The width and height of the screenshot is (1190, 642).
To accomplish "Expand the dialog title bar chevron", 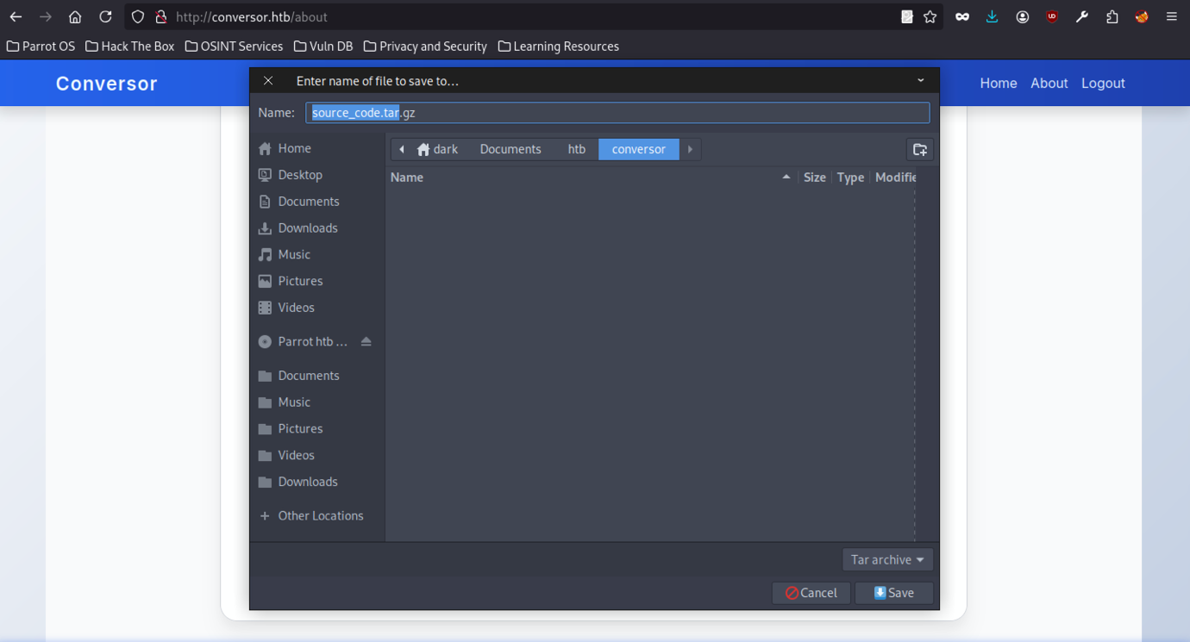I will (920, 80).
